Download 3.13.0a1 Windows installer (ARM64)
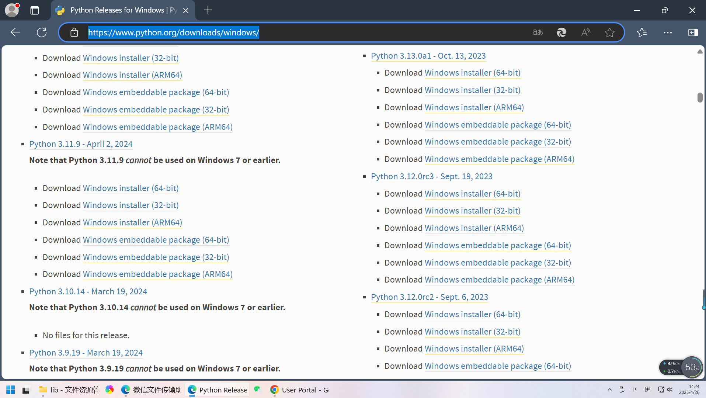706x398 pixels. tap(474, 107)
